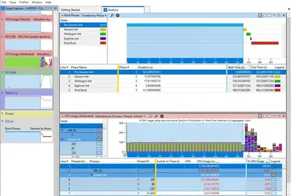Open Boot Phases thumbnail in Graph Explorer

coord(29,137)
